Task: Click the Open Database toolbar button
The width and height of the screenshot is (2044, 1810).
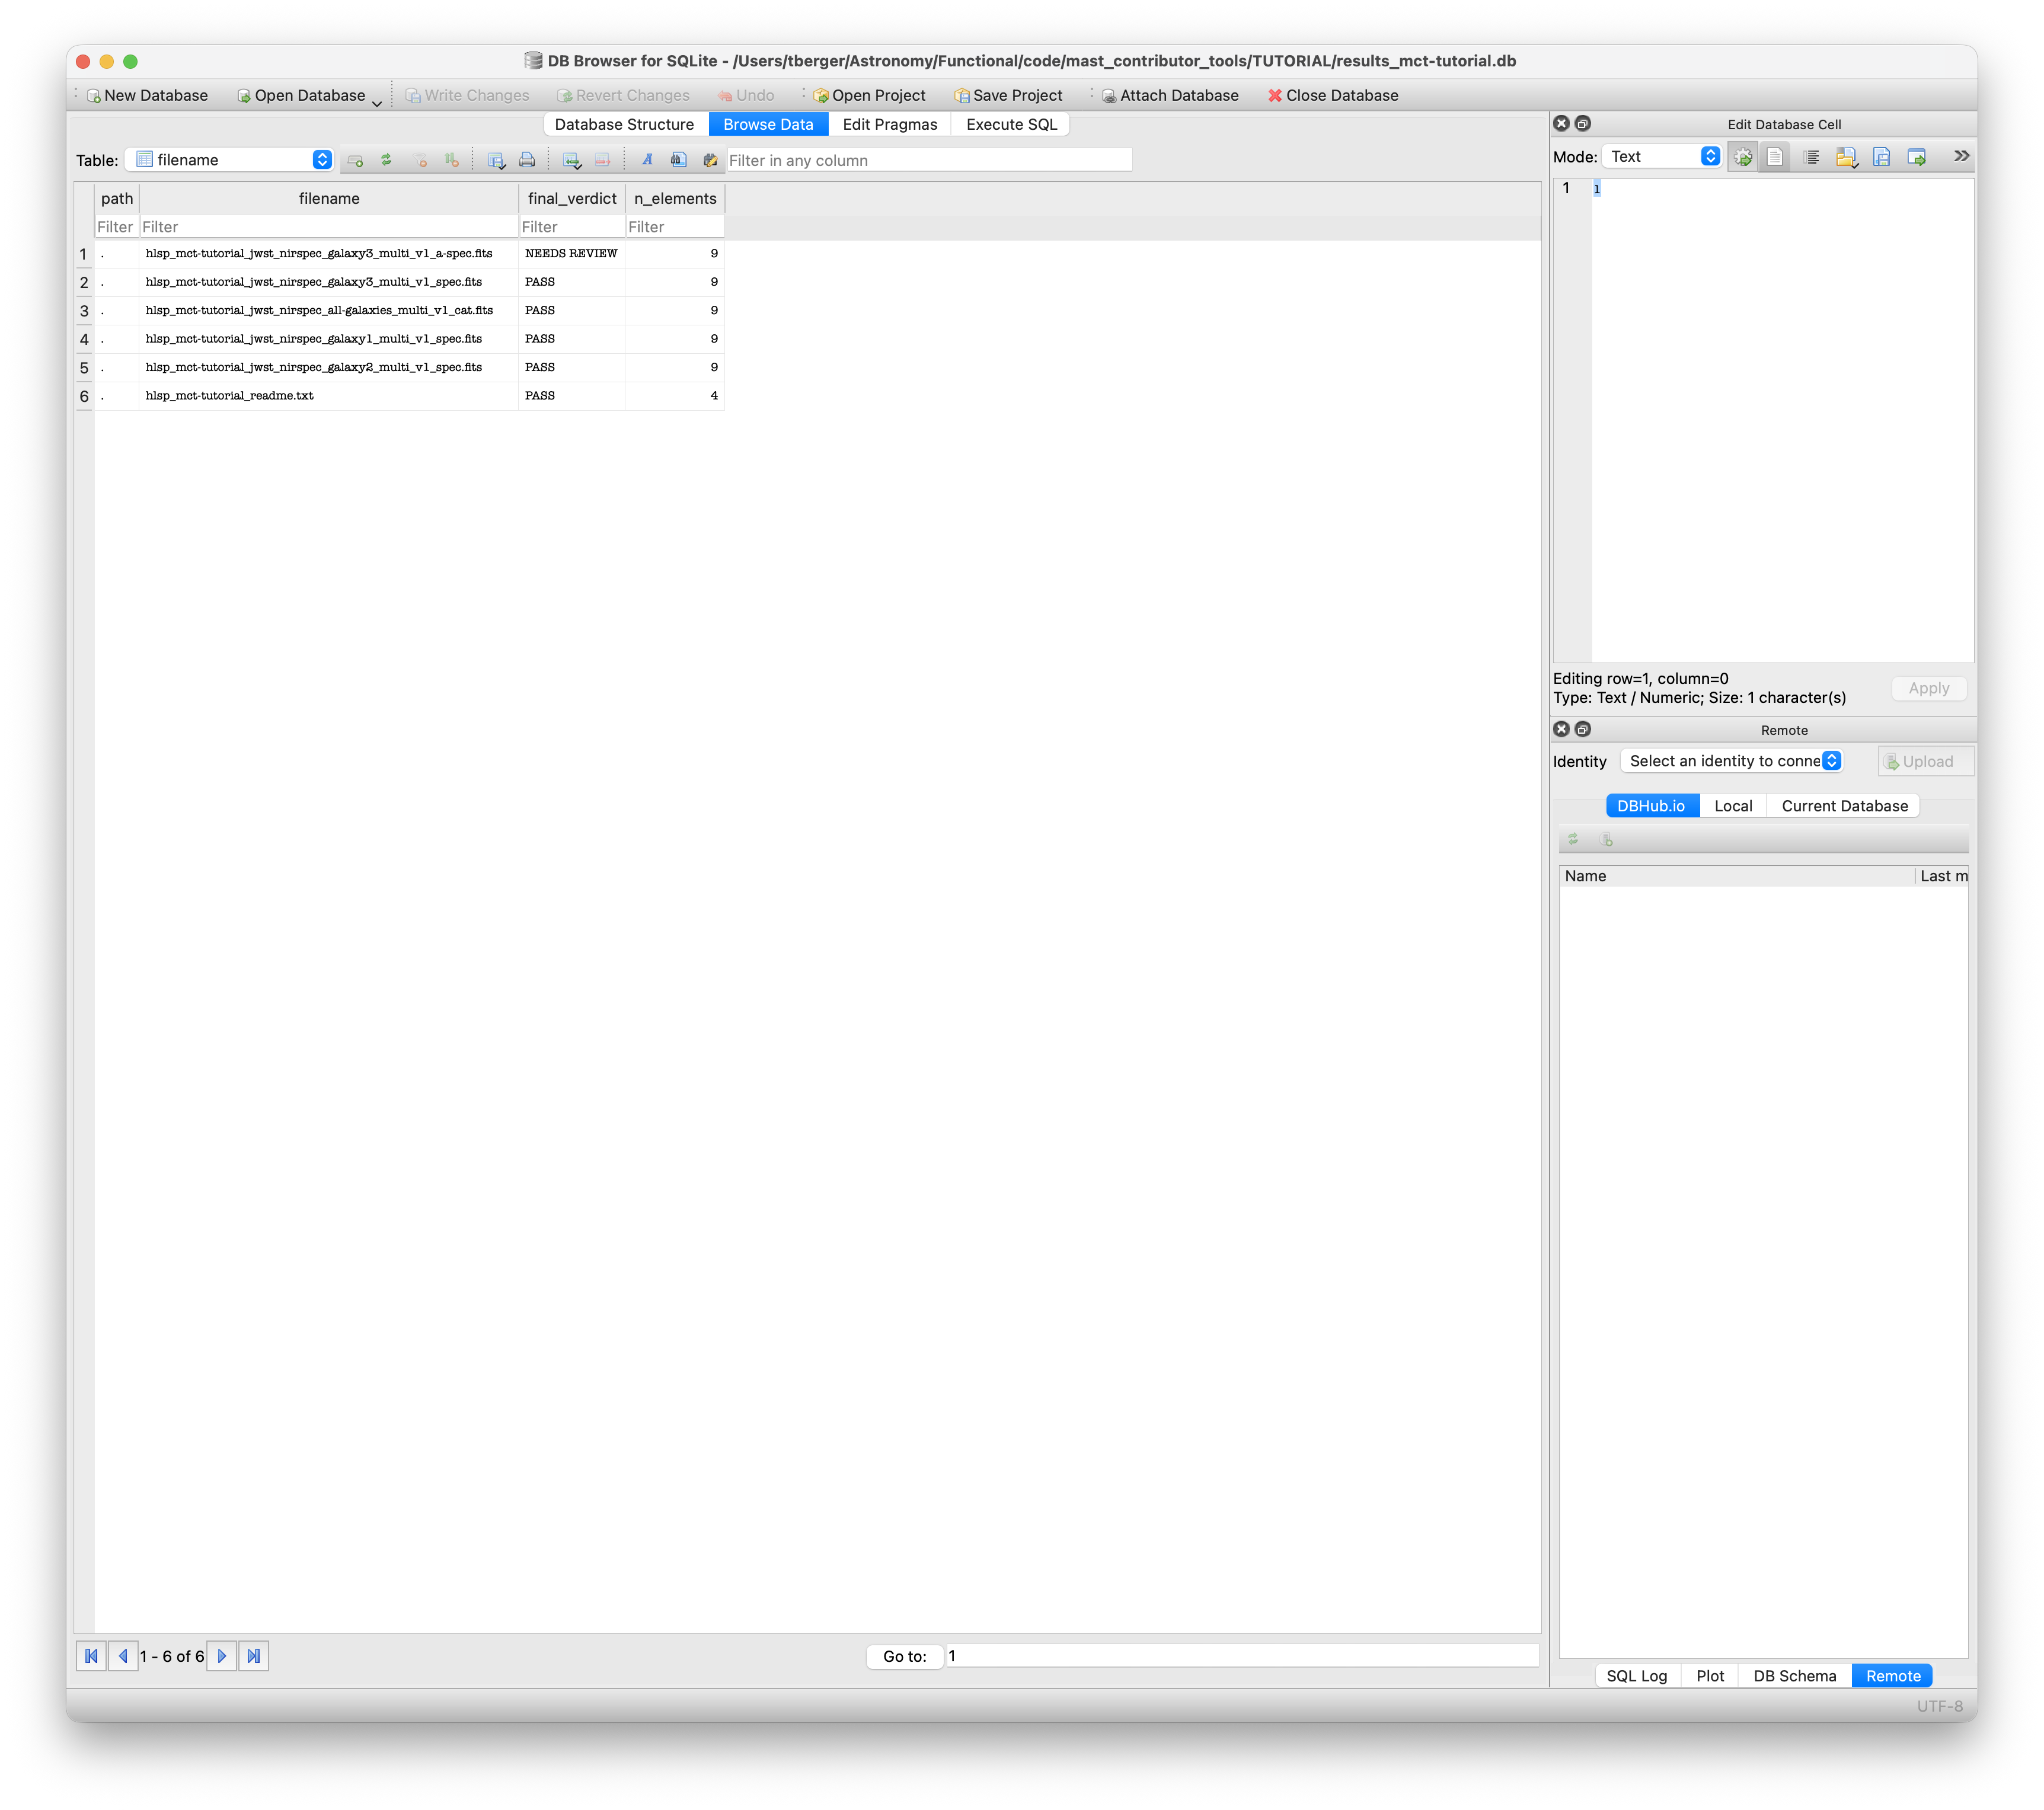Action: coord(301,96)
